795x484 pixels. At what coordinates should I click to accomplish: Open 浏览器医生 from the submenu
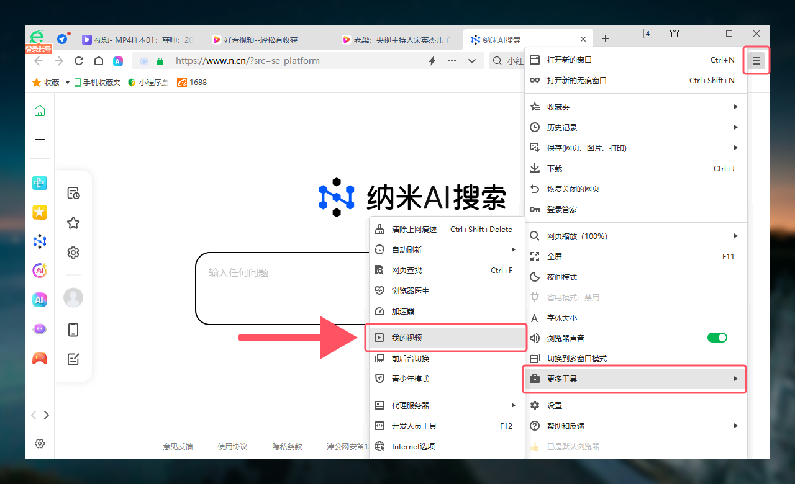(447, 290)
